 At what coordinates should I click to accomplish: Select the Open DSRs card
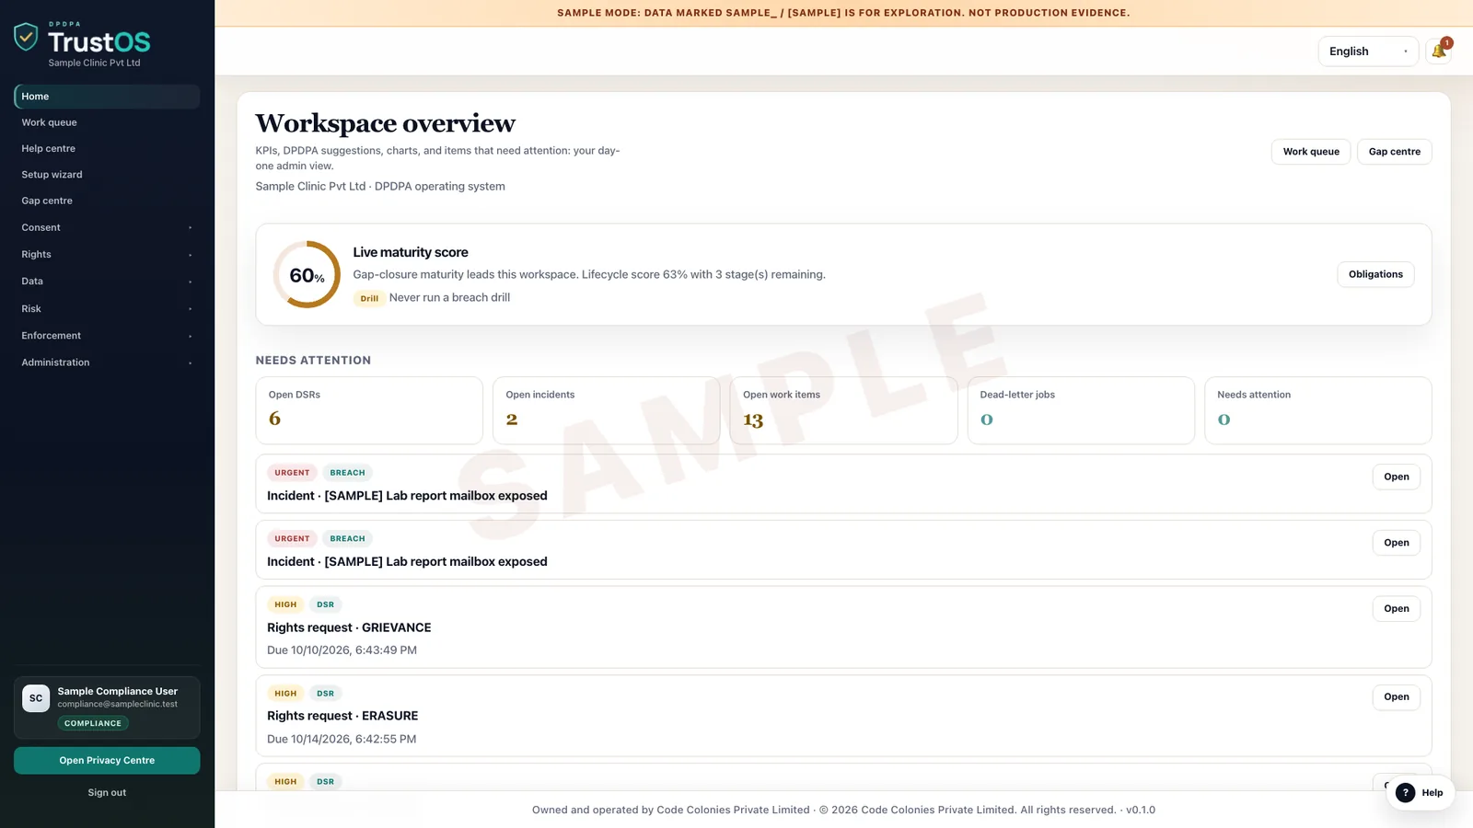point(369,410)
